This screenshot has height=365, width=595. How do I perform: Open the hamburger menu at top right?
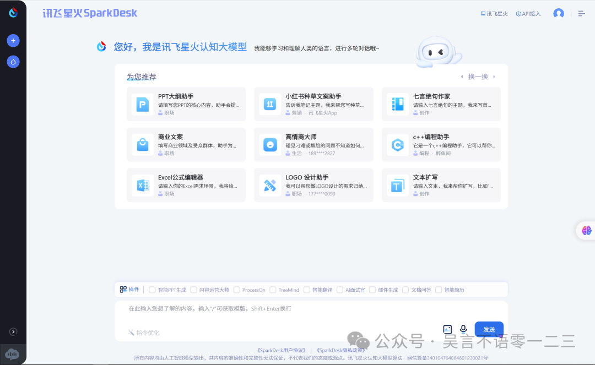[581, 13]
